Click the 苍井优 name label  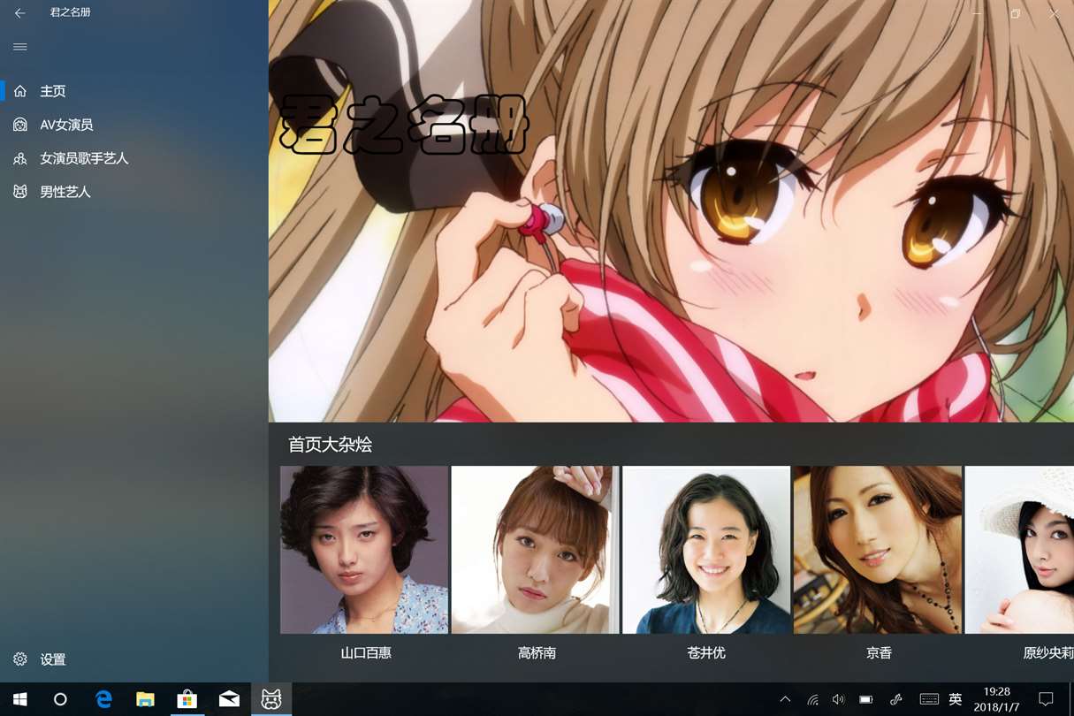pyautogui.click(x=706, y=653)
